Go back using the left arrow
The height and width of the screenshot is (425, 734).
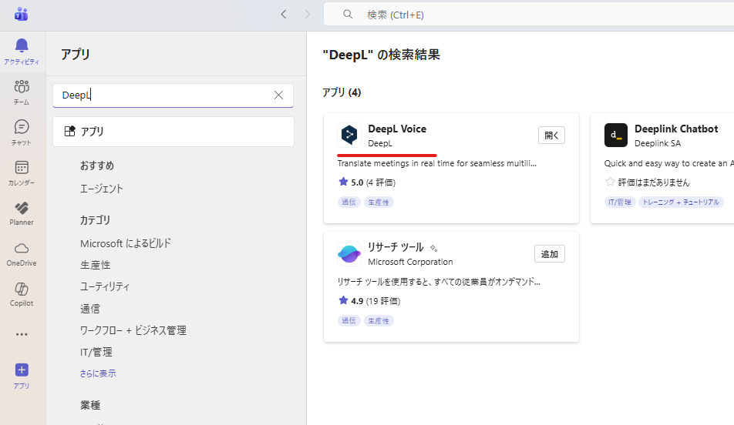coord(284,14)
